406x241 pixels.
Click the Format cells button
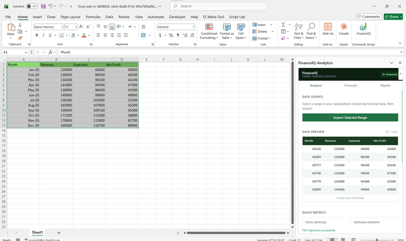point(262,38)
